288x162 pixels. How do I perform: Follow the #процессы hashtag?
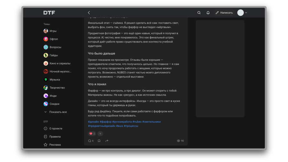click(131, 126)
